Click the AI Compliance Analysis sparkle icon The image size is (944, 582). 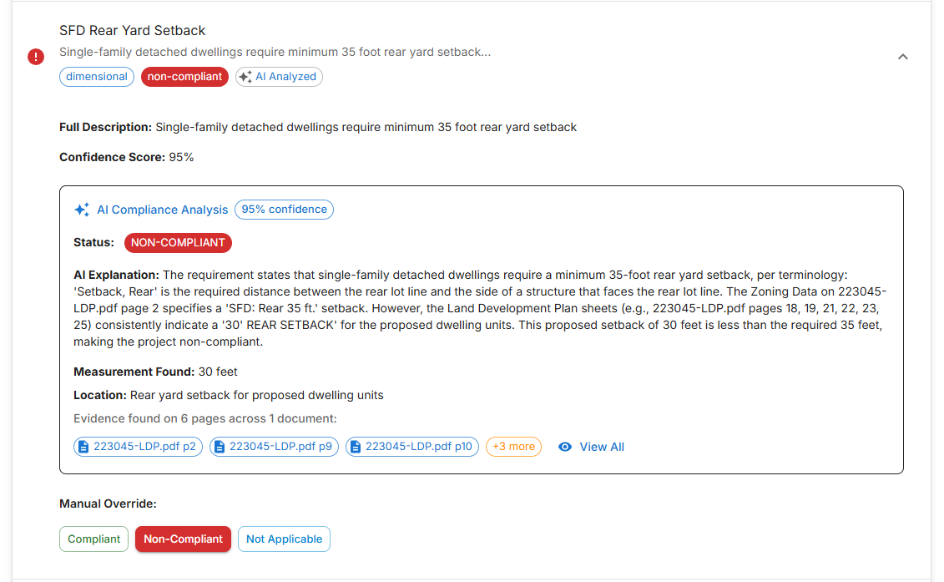82,210
